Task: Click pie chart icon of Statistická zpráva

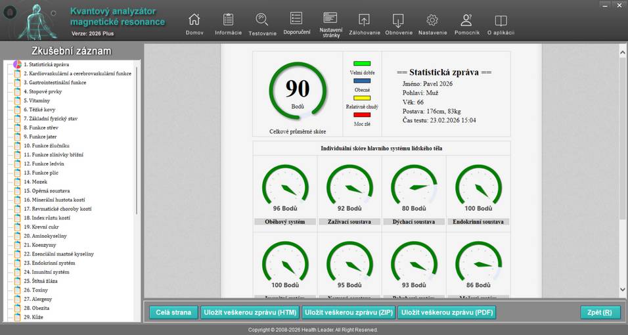Action: coord(17,64)
